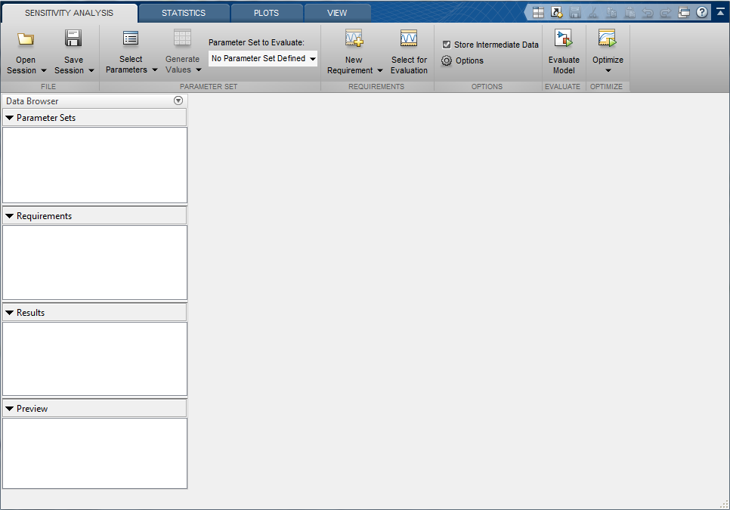
Task: Click the Save Session floppy disk icon
Action: coord(73,39)
